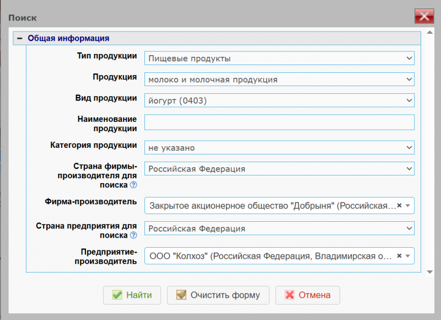
Task: Click the Наименование продукции text field
Action: (x=279, y=122)
